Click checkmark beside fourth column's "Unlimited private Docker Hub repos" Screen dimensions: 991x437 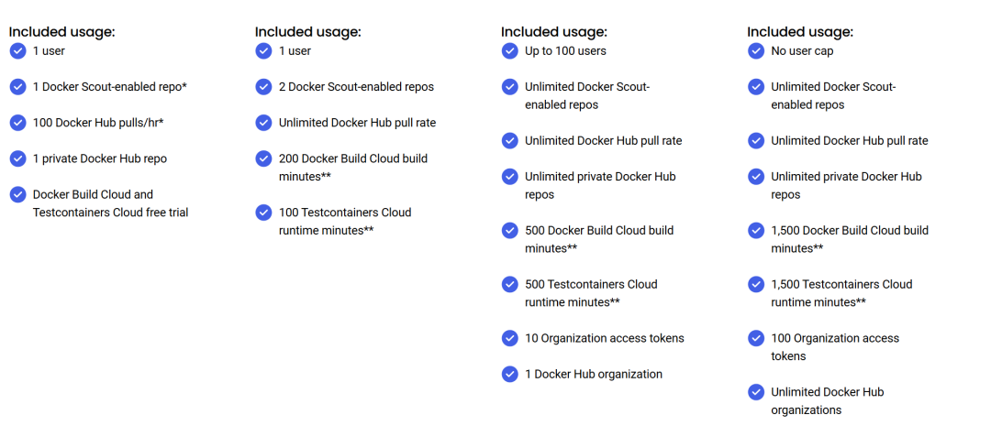[755, 177]
